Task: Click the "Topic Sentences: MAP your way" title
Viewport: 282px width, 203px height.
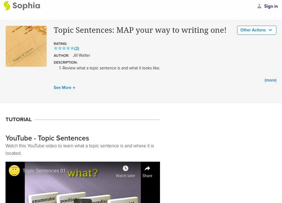Action: click(140, 30)
